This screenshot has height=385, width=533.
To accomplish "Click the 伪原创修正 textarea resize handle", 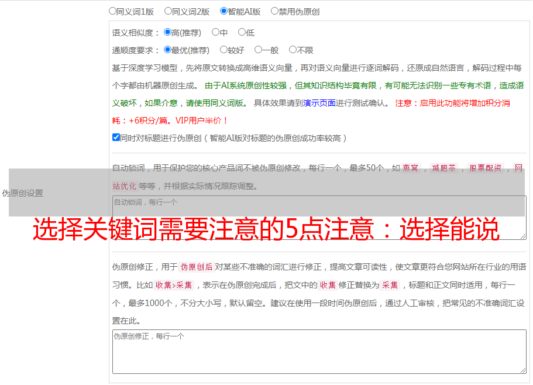I will (x=522, y=370).
